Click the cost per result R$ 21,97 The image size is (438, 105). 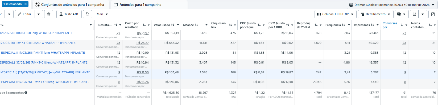143,33
